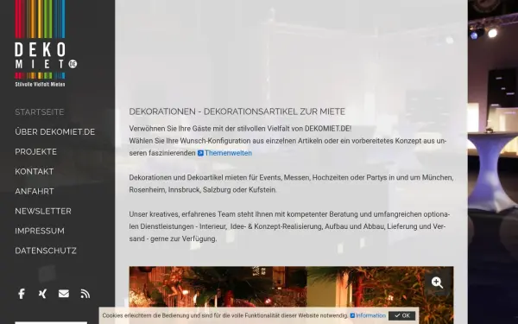Click heading 'Dekorationen - Dekorationsartikel zur Miete'
The width and height of the screenshot is (518, 324).
237,111
